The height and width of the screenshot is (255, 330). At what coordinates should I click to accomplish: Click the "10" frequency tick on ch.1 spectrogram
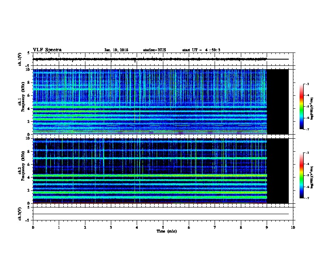point(28,70)
